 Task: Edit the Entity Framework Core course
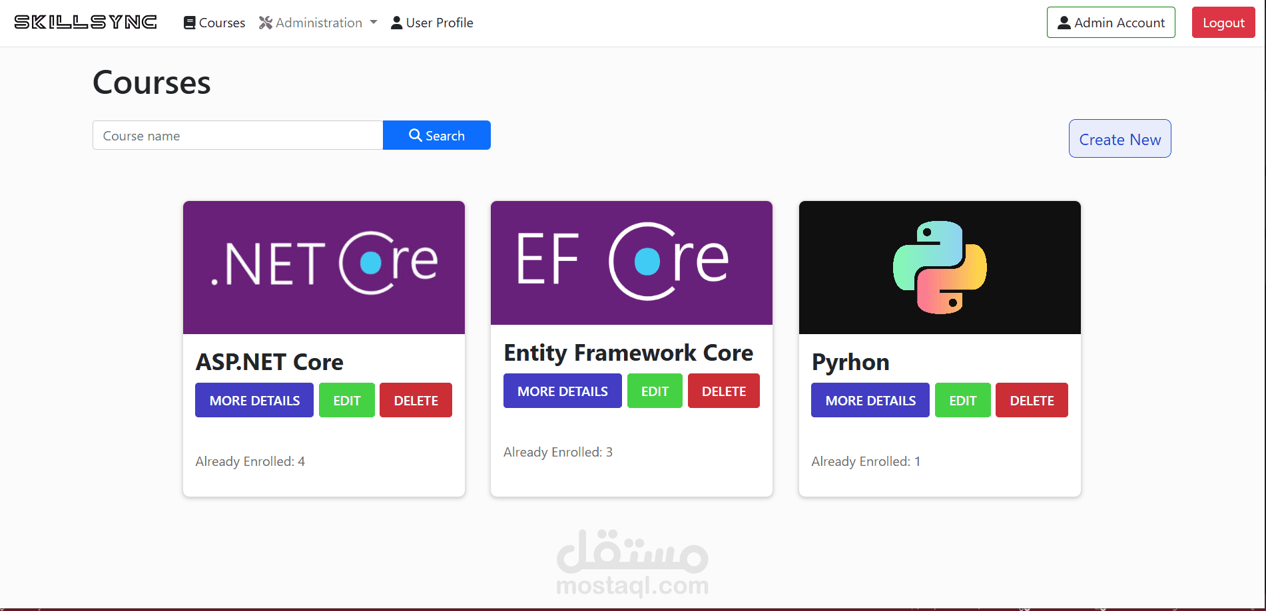tap(655, 391)
